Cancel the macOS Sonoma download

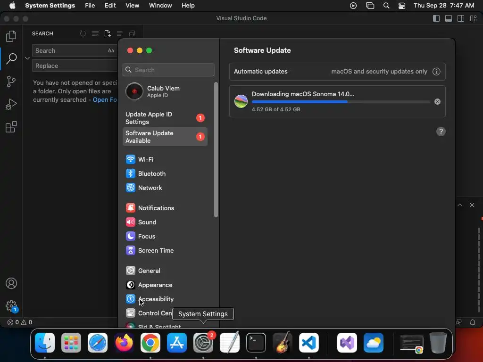(x=437, y=102)
